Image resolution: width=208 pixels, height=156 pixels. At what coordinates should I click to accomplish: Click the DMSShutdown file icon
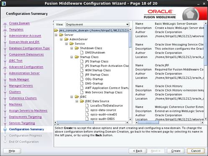[82, 53]
